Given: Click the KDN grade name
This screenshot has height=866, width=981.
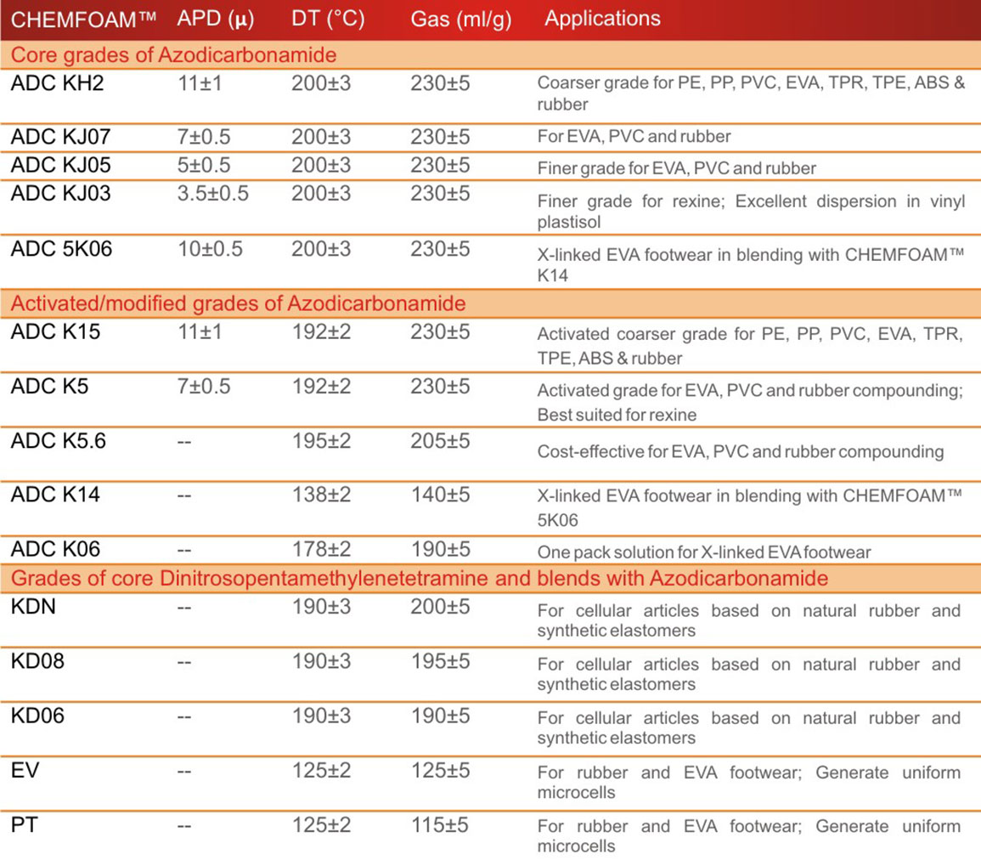Looking at the screenshot, I should [33, 607].
